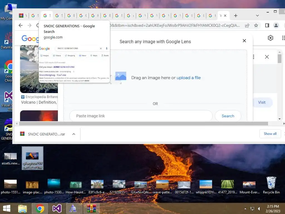Select the photo-1551 desktop image

coord(11,186)
